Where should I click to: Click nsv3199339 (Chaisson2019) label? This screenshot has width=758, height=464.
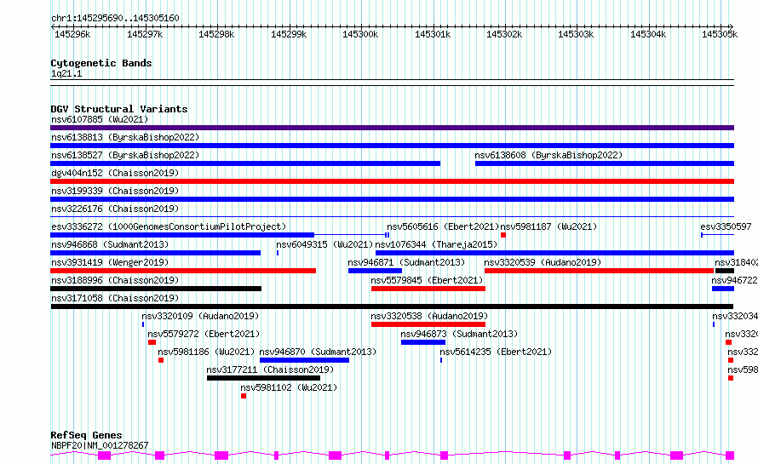point(115,191)
